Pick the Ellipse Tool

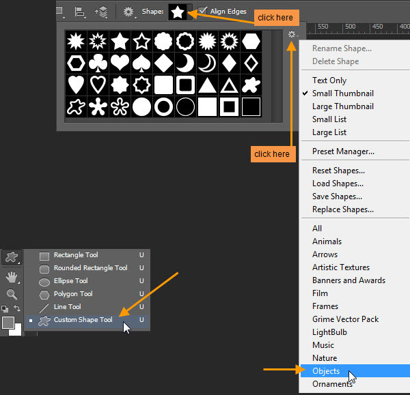pos(70,281)
